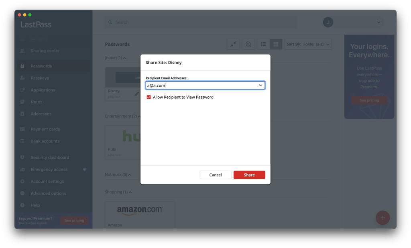Click the Payment cards icon
411x248 pixels.
click(22, 129)
